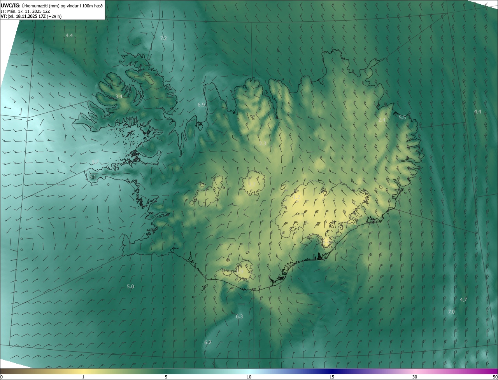Click the 15 label on colour scale
498x380 pixels.
coord(332,377)
